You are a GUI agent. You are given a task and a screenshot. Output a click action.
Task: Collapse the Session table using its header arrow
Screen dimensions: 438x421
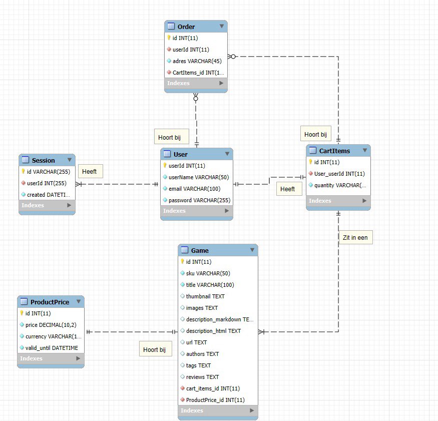71,160
